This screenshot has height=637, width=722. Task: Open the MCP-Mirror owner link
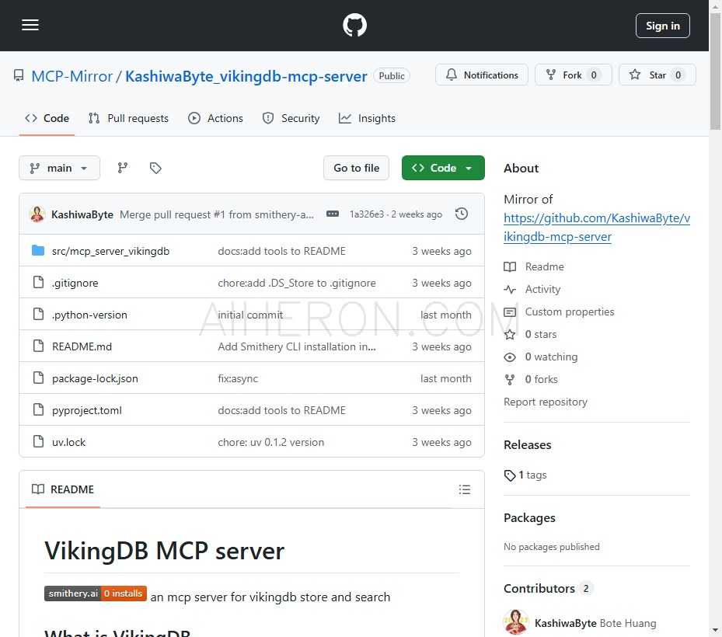pyautogui.click(x=72, y=76)
